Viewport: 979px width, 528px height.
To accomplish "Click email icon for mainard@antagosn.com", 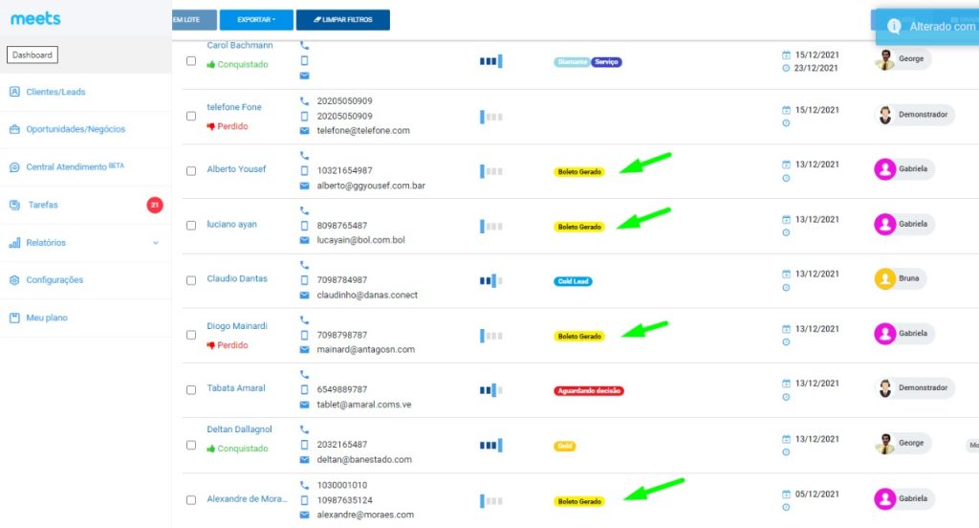I will click(x=304, y=350).
